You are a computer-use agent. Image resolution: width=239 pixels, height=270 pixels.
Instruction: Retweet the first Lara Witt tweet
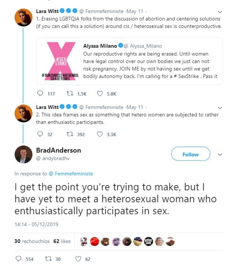tap(69, 94)
